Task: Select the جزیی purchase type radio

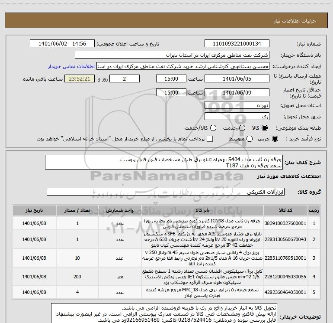Action: tap(275, 139)
